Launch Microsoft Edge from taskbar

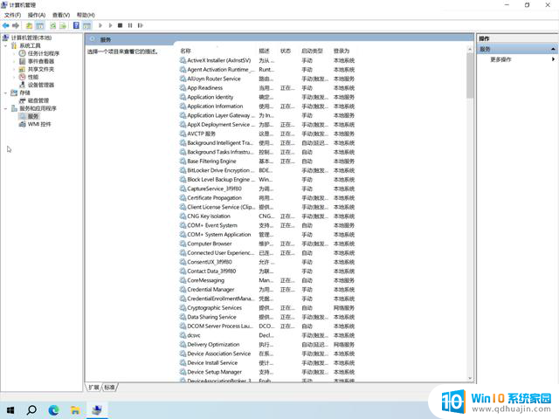pos(53,410)
